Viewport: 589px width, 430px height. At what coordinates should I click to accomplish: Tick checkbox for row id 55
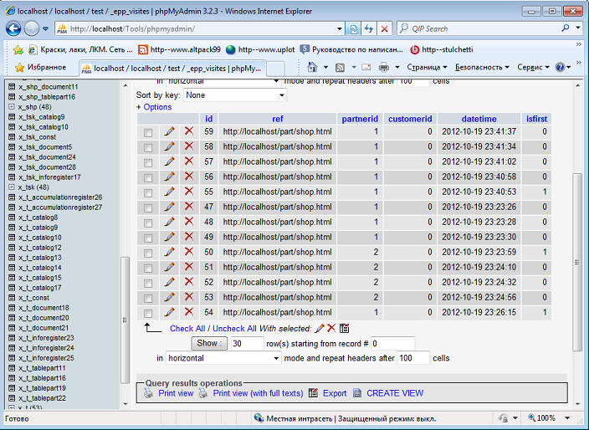click(x=148, y=192)
